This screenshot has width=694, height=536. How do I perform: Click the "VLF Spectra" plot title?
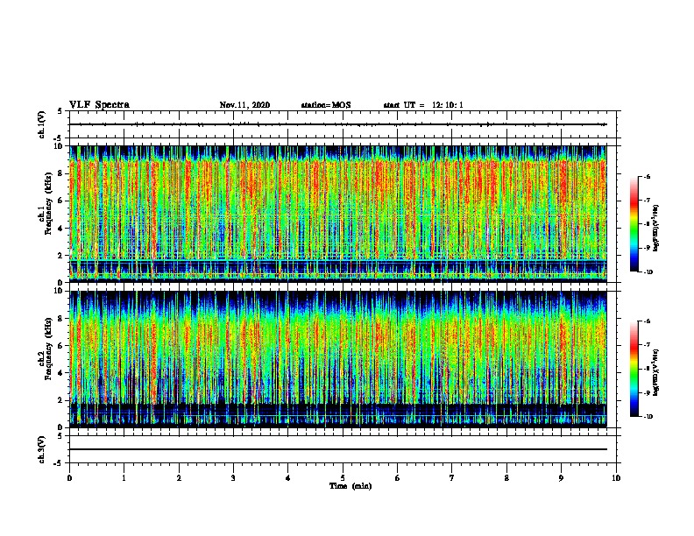point(99,105)
